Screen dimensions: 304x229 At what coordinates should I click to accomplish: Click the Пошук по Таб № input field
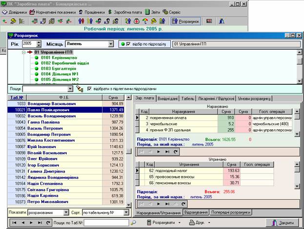[106, 223]
